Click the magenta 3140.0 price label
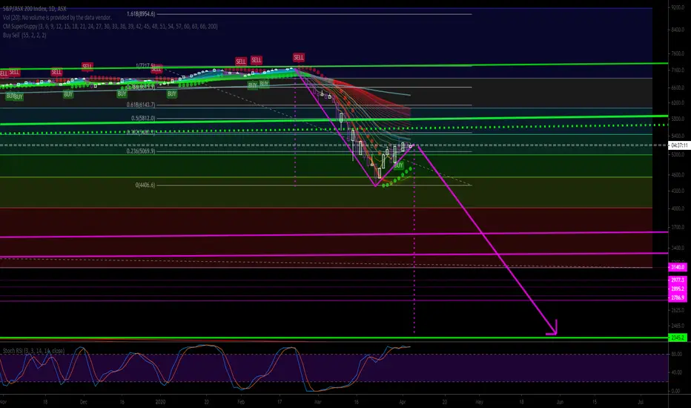This screenshot has height=408, width=691. [x=678, y=267]
